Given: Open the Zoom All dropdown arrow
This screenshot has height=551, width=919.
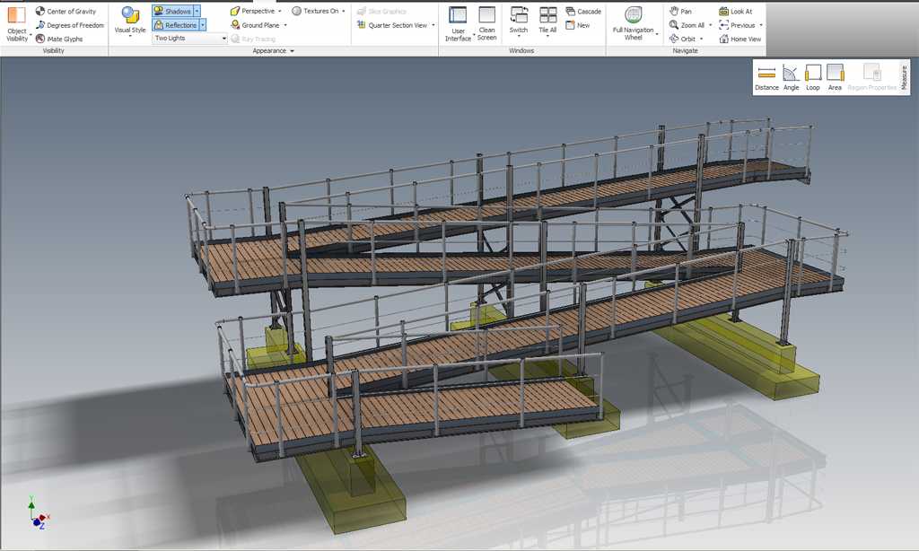Looking at the screenshot, I should click(711, 25).
